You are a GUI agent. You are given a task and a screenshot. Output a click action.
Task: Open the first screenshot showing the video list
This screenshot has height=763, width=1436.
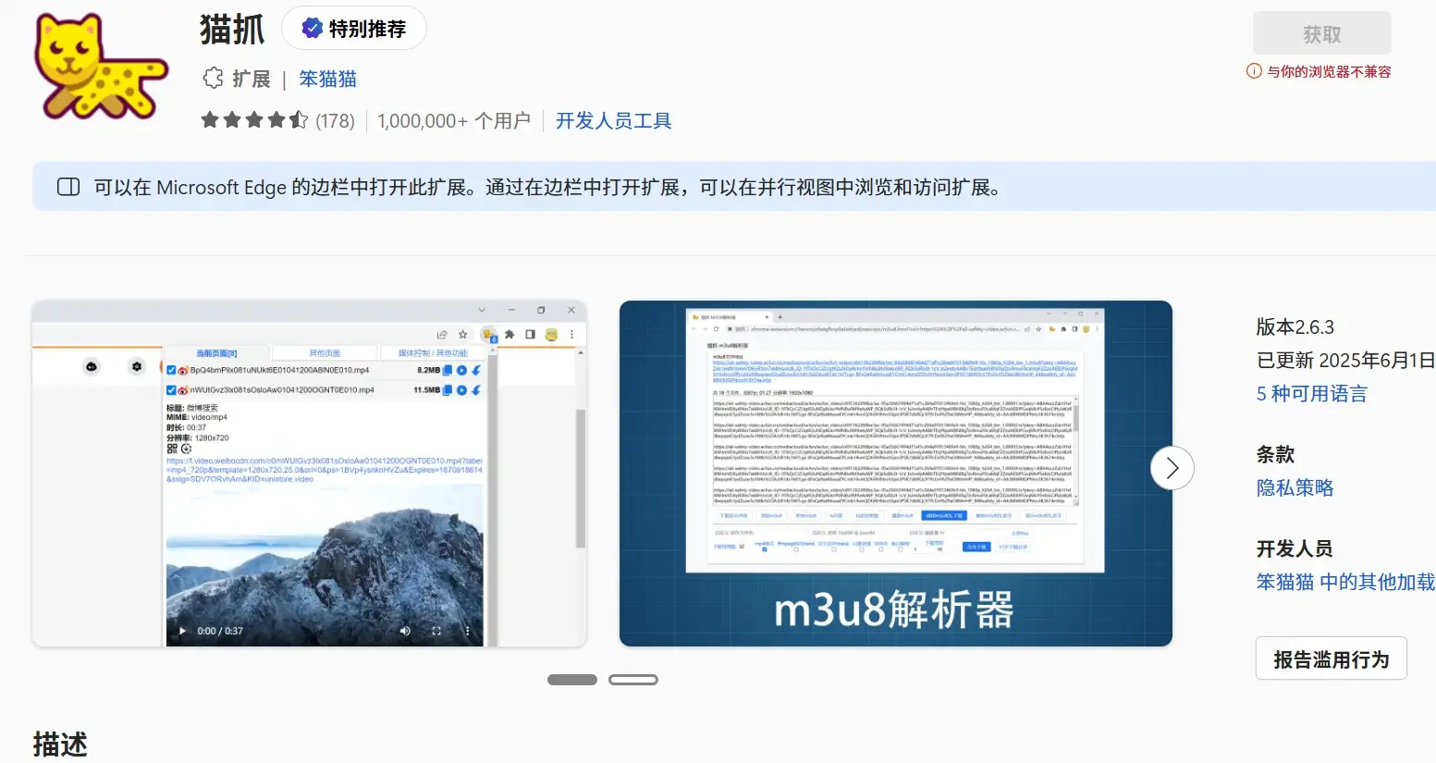pyautogui.click(x=310, y=474)
